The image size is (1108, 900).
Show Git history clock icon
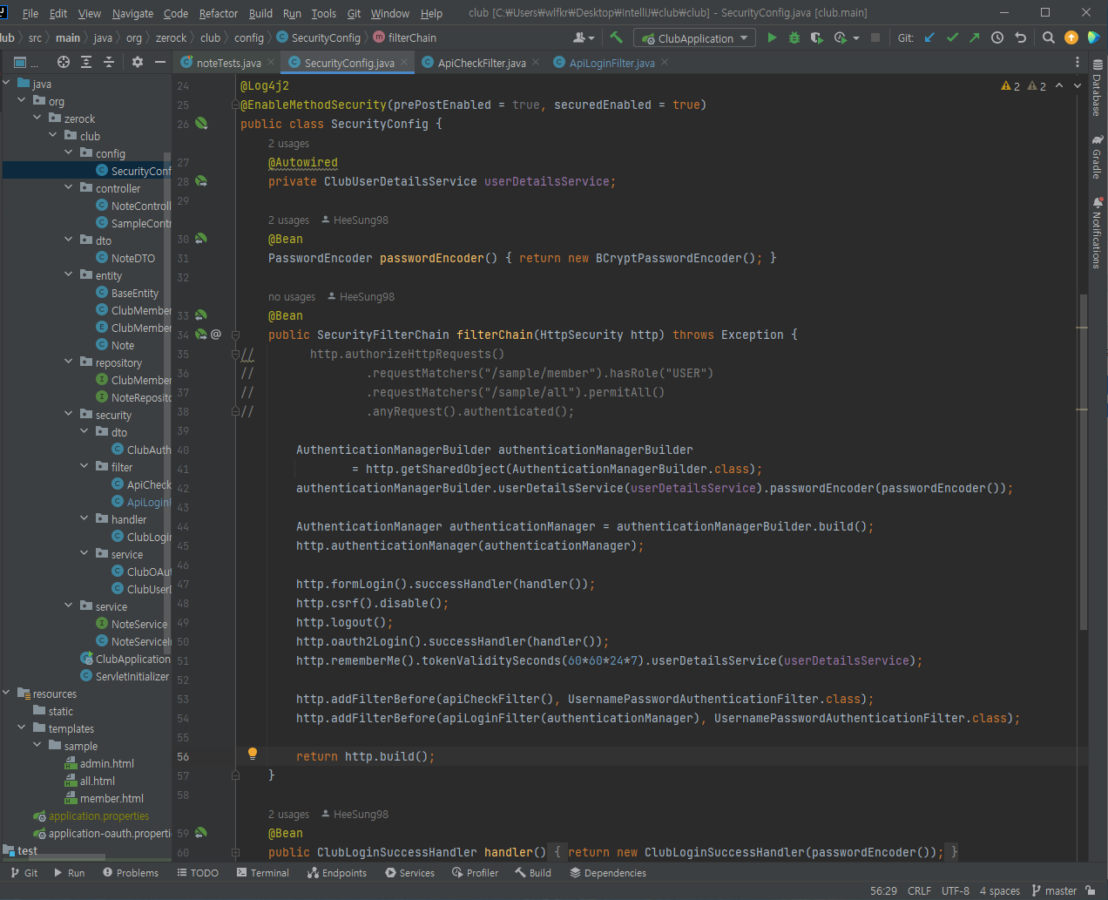point(997,37)
